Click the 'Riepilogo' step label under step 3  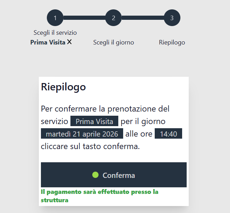pyautogui.click(x=172, y=42)
